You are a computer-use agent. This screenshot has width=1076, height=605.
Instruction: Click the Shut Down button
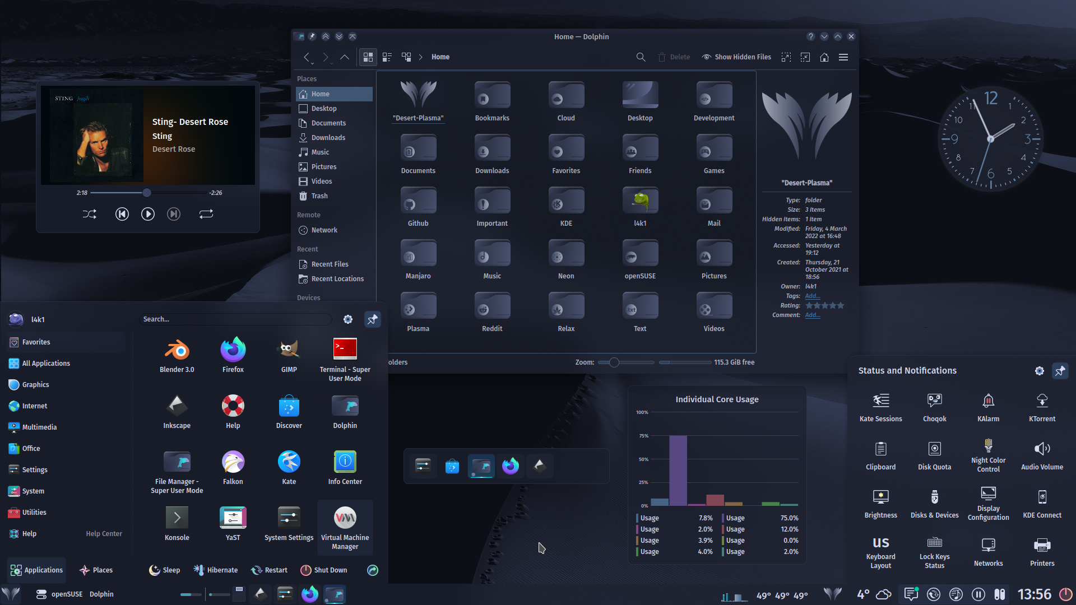324,570
